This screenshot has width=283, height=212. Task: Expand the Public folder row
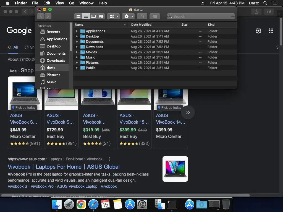tap(77, 68)
